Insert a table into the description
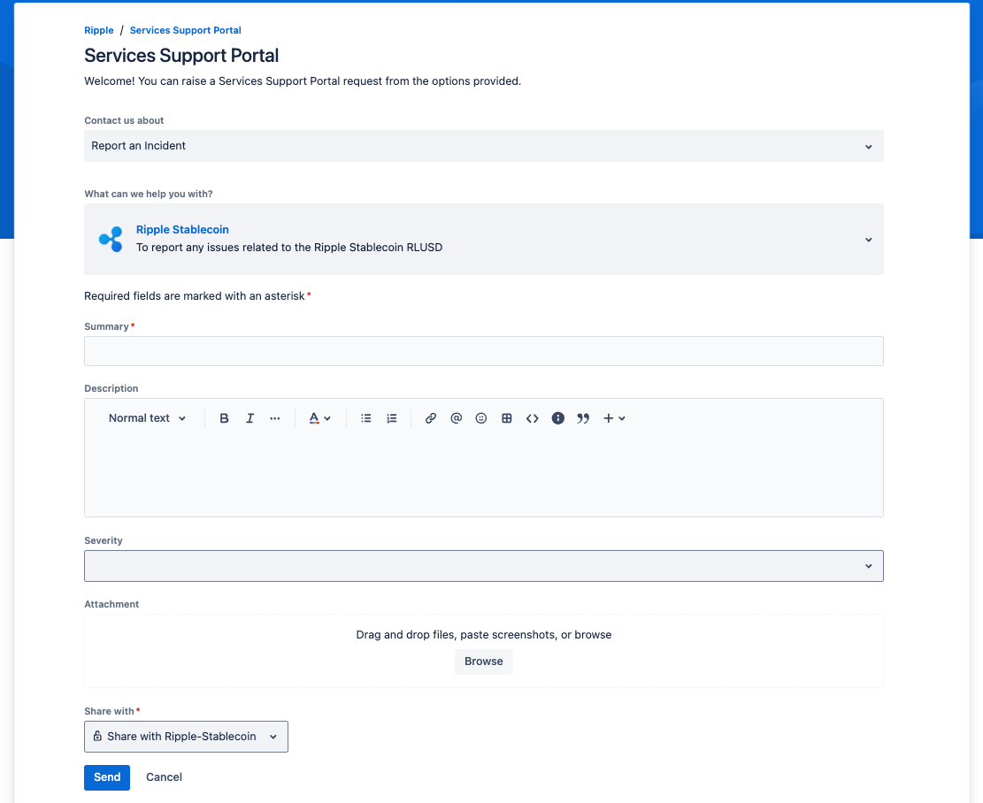Image resolution: width=983 pixels, height=803 pixels. click(x=507, y=418)
